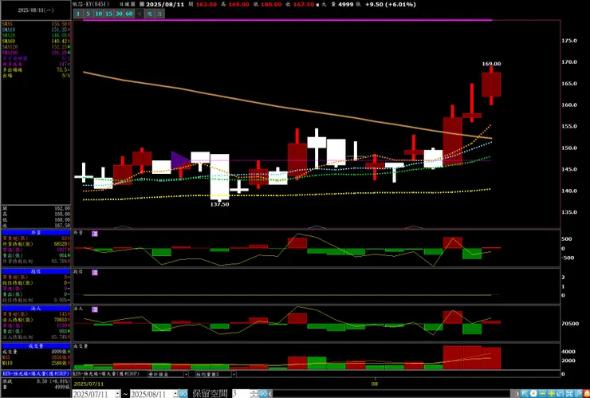Click the undo curved-arrow icon
Screen dimensions: 590x398
tap(560, 394)
